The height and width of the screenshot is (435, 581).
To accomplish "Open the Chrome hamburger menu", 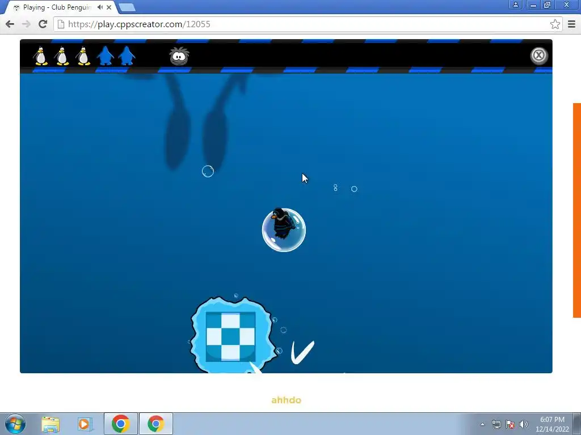I will (571, 24).
